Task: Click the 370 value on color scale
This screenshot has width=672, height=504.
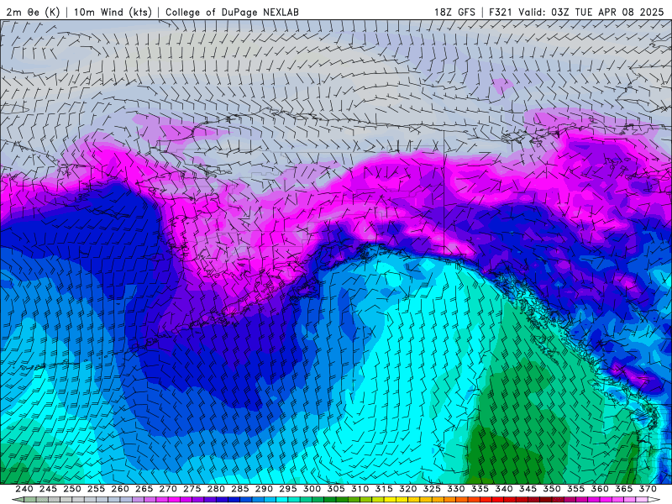Action: (648, 489)
